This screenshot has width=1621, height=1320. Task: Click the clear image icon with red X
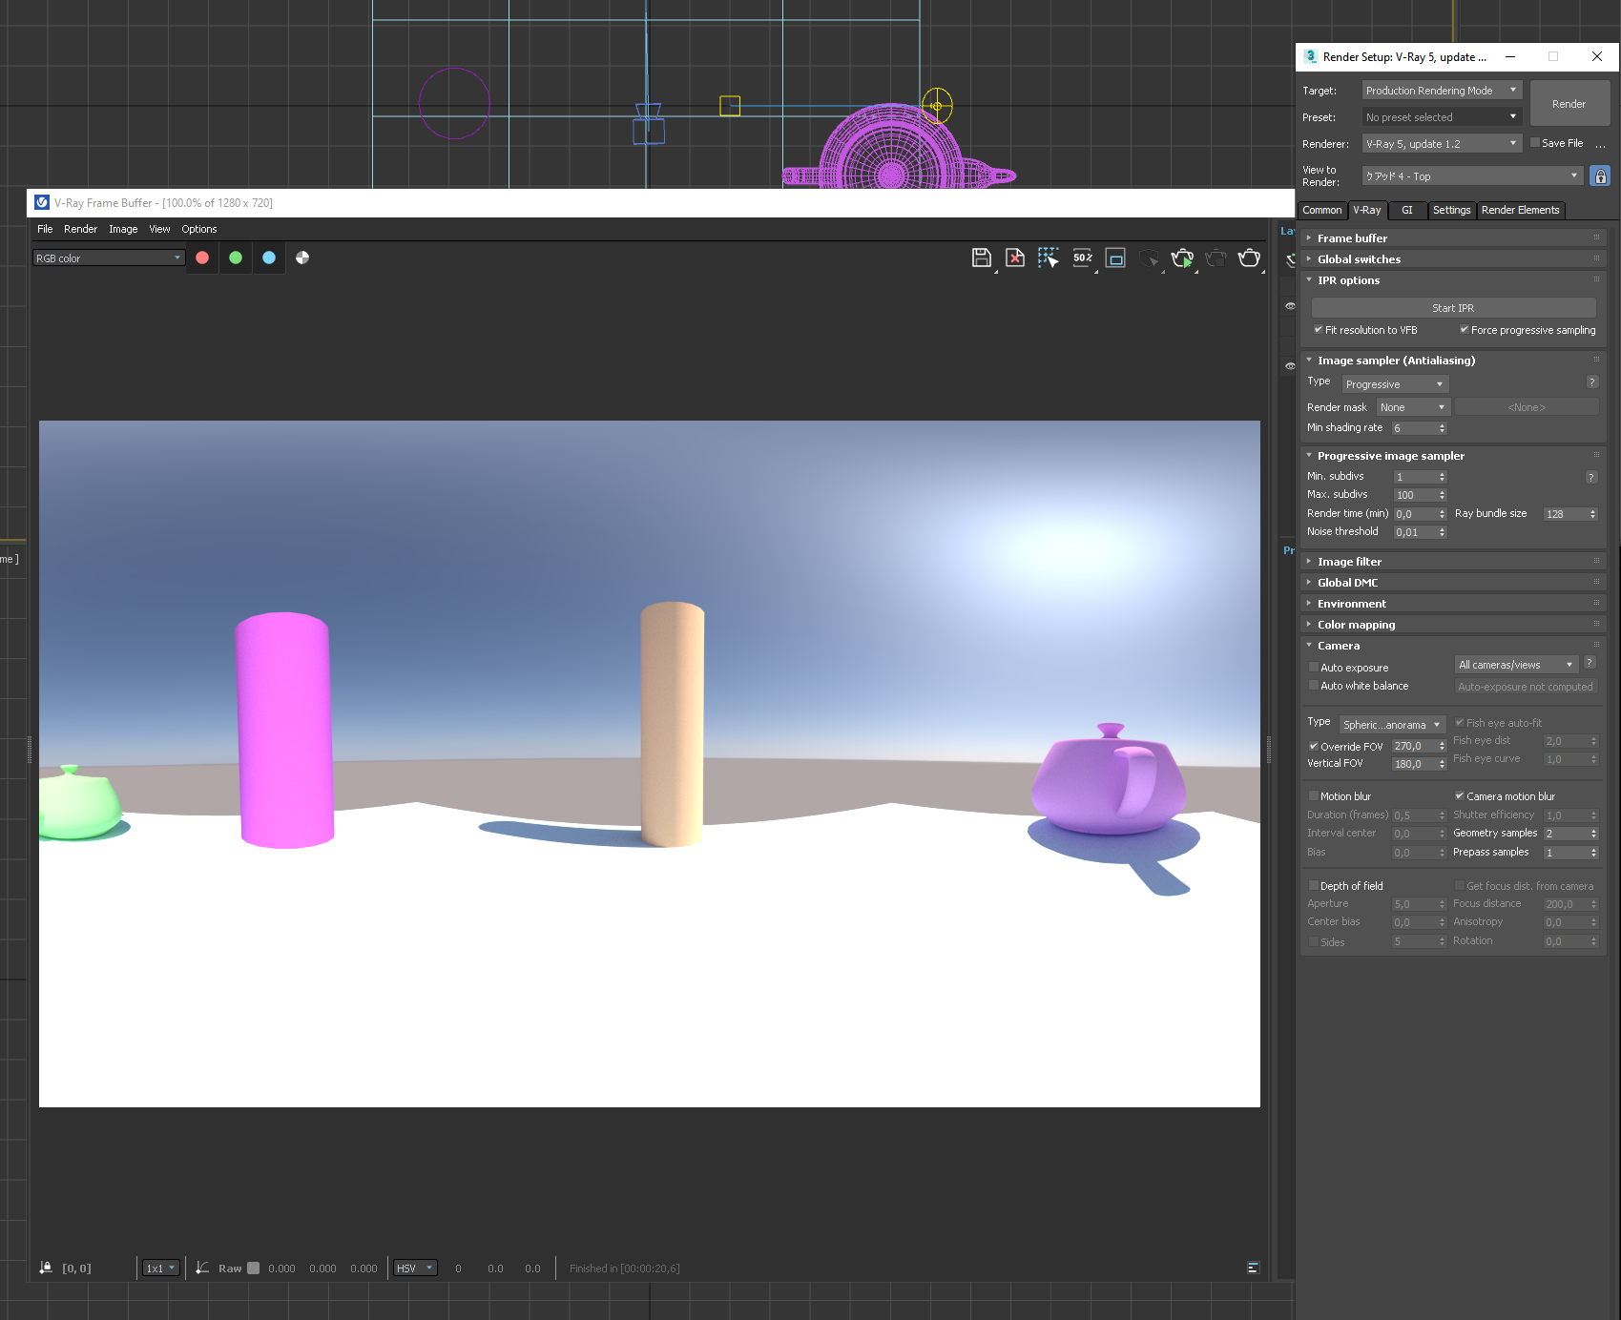pyautogui.click(x=1015, y=258)
